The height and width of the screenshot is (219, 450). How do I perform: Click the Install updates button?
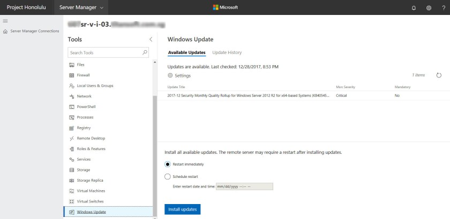[182, 209]
